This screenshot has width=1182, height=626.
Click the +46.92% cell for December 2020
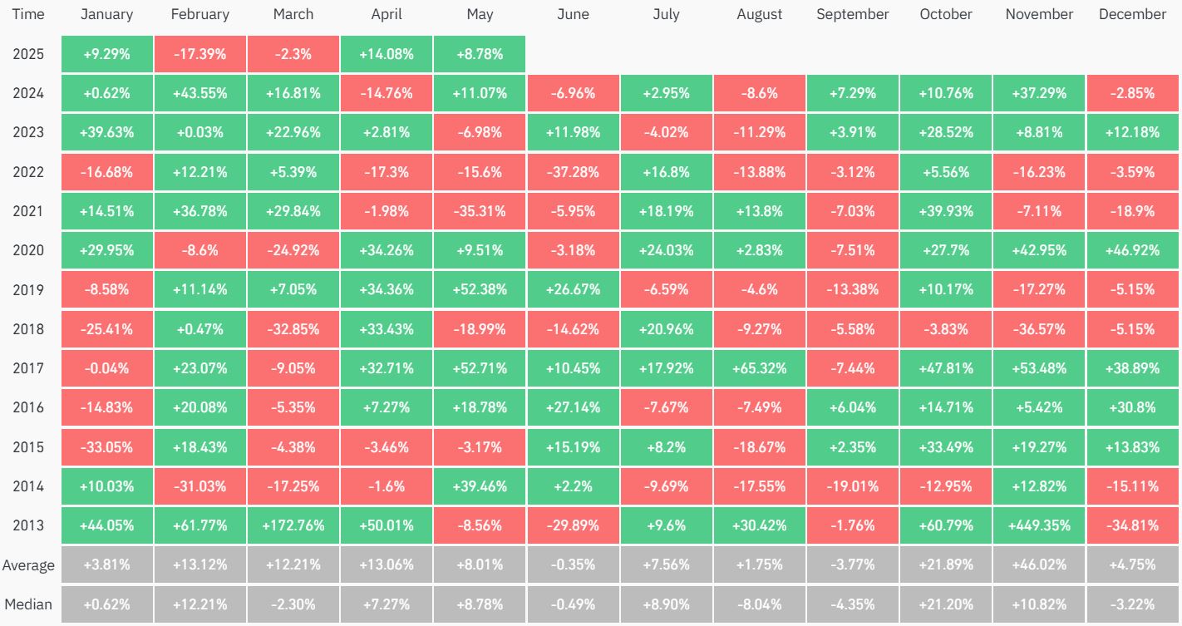(x=1132, y=251)
